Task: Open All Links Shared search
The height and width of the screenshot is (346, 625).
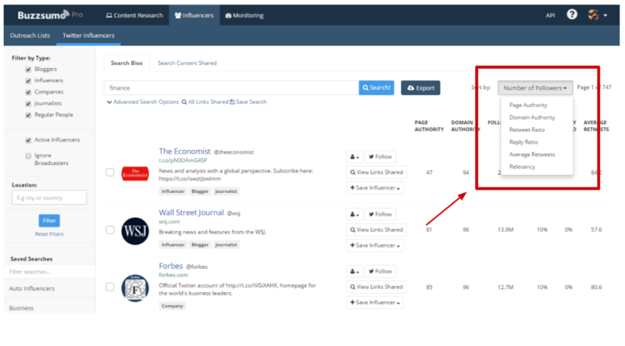Action: tap(205, 102)
